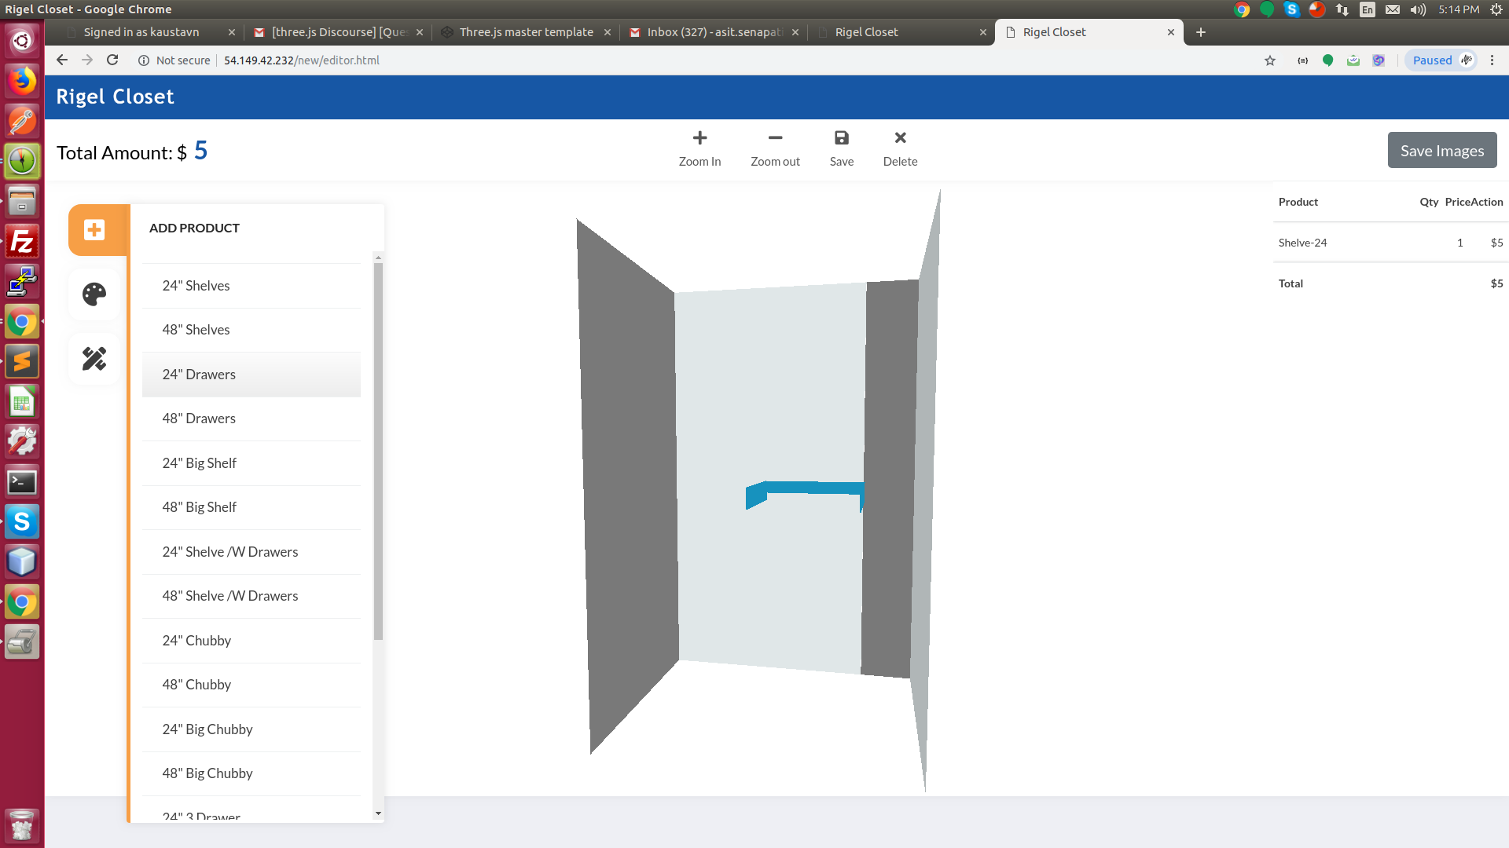
Task: Click the Save Images button
Action: pyautogui.click(x=1442, y=150)
